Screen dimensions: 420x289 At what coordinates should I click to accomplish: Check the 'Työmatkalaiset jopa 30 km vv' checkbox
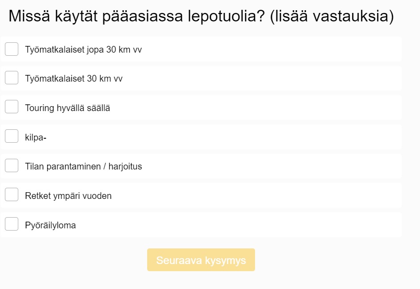pyautogui.click(x=12, y=49)
